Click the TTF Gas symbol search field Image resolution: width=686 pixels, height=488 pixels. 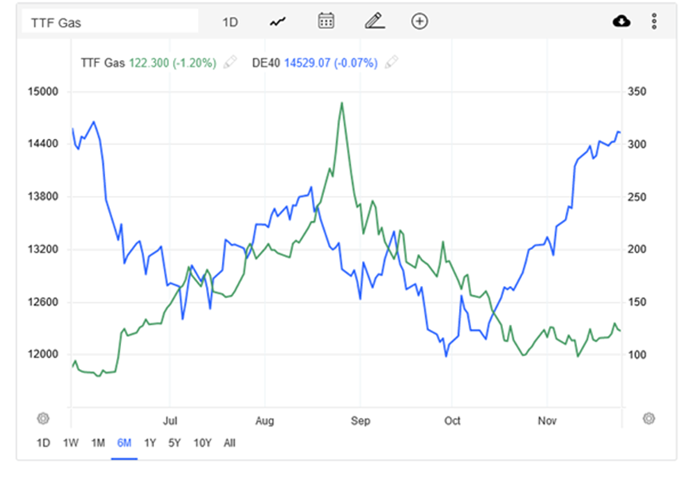(111, 22)
